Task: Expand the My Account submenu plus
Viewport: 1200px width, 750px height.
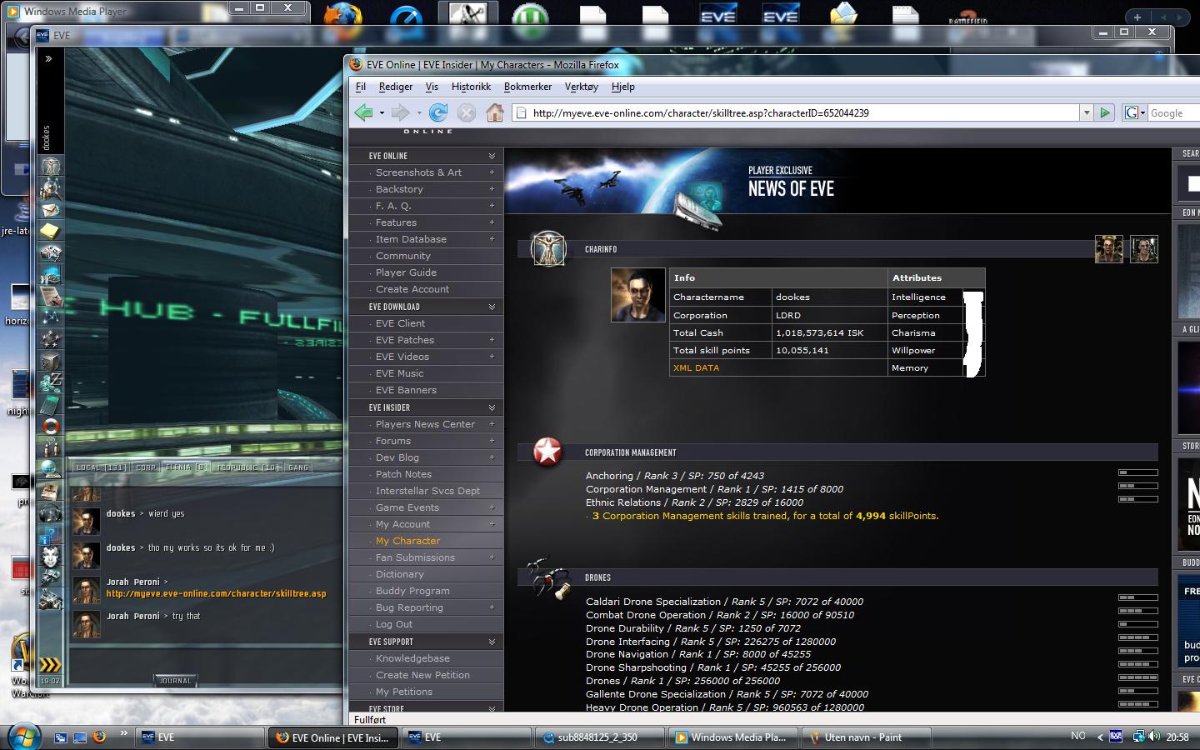Action: click(492, 524)
